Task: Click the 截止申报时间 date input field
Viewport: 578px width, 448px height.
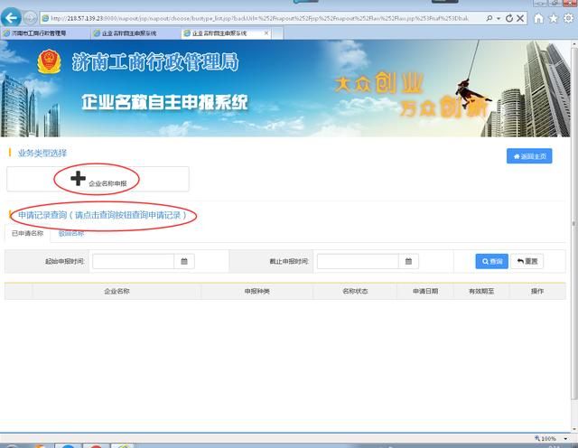Action: (358, 261)
